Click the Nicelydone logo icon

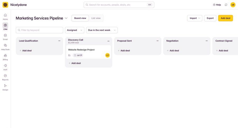[x=5, y=5]
